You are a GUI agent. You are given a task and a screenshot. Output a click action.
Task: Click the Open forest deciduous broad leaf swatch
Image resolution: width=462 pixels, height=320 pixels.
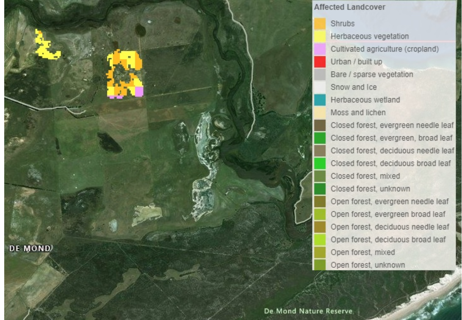tap(320, 239)
